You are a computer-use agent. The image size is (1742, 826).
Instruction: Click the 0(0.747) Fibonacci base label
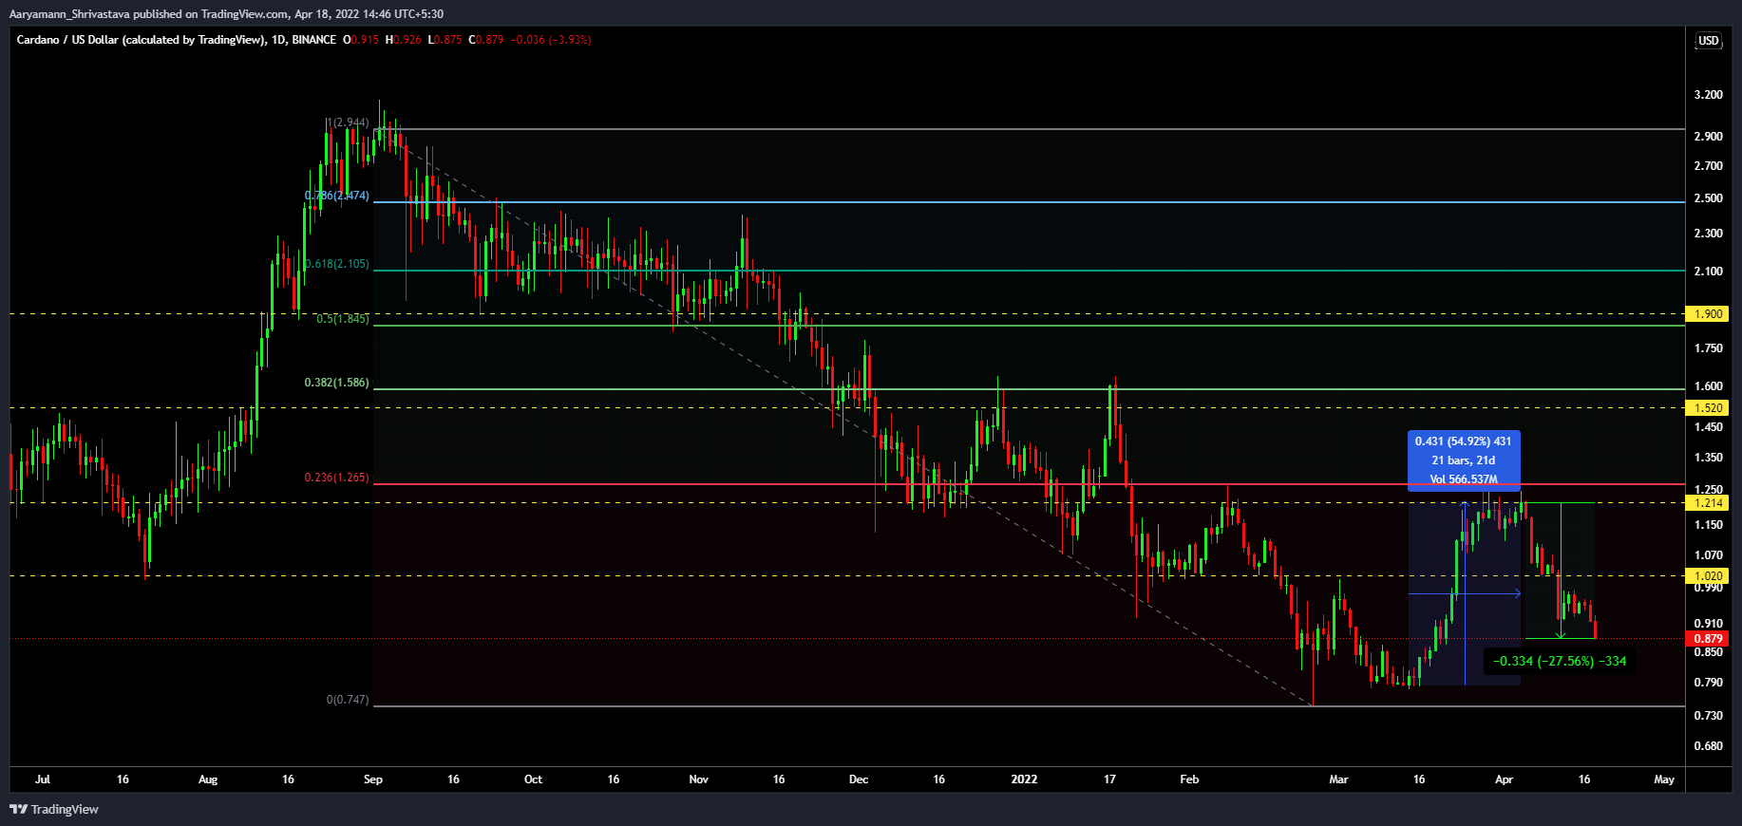pos(347,700)
